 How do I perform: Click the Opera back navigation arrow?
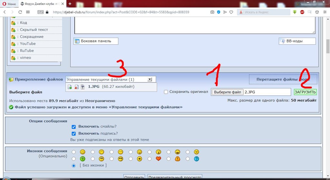5,12
